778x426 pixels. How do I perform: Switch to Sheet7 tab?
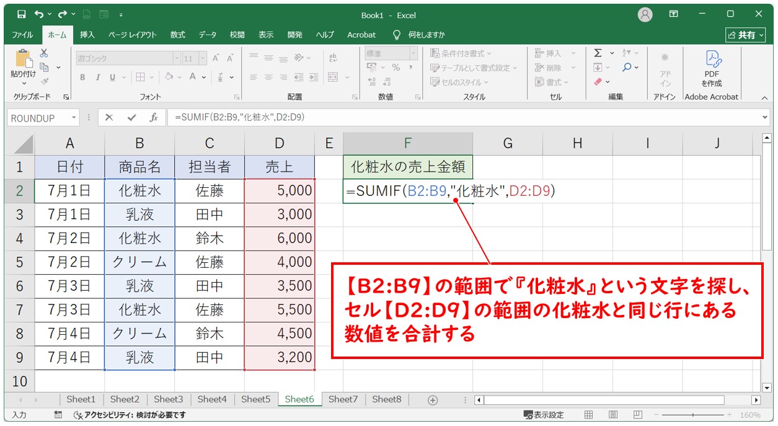[x=343, y=400]
